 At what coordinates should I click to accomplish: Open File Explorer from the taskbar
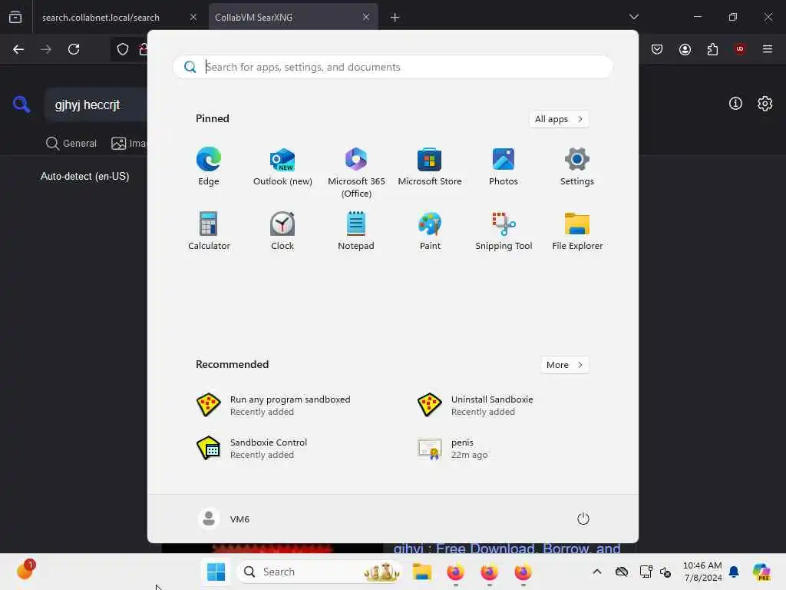(x=421, y=572)
